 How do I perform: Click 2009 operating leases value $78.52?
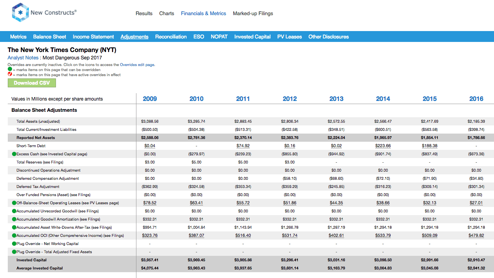click(150, 203)
